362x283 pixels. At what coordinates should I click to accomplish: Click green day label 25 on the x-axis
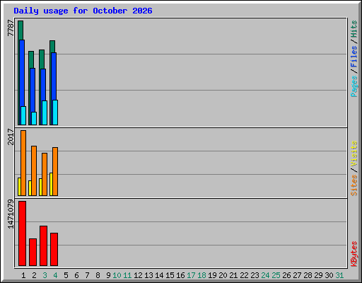[x=276, y=275]
